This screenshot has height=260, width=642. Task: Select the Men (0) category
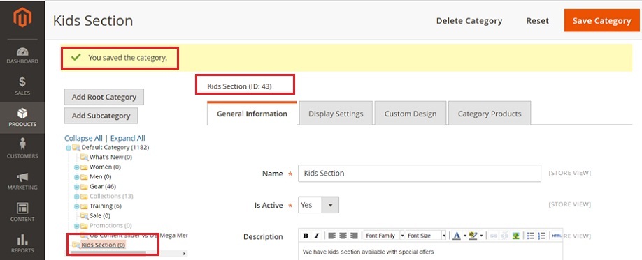click(x=100, y=177)
